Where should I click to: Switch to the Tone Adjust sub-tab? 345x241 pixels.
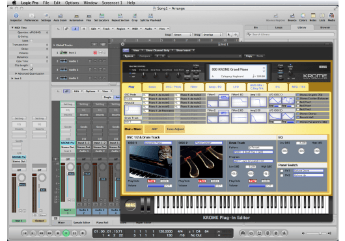[x=175, y=129]
